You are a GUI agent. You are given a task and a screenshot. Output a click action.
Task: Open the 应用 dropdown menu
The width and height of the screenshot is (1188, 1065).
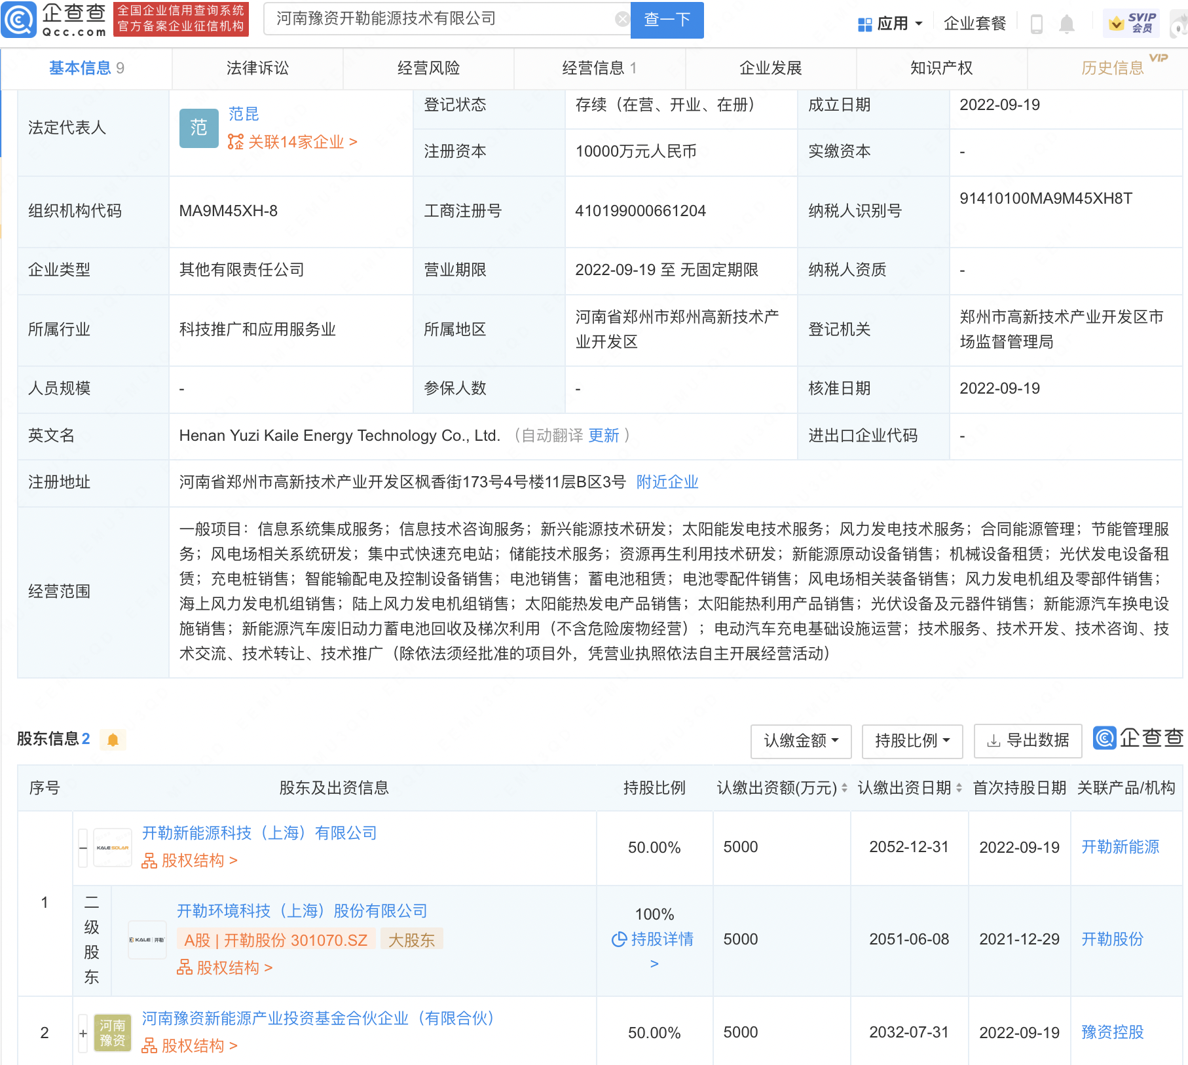coord(891,24)
